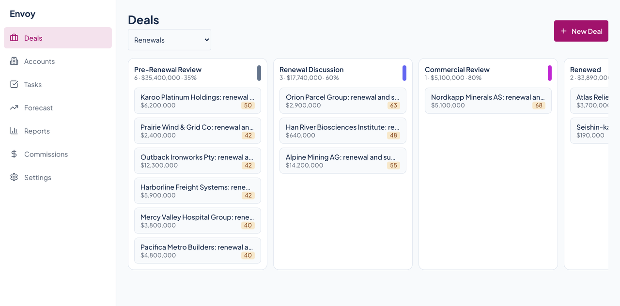Click the plus icon on New Deal
The image size is (620, 306).
coord(564,31)
